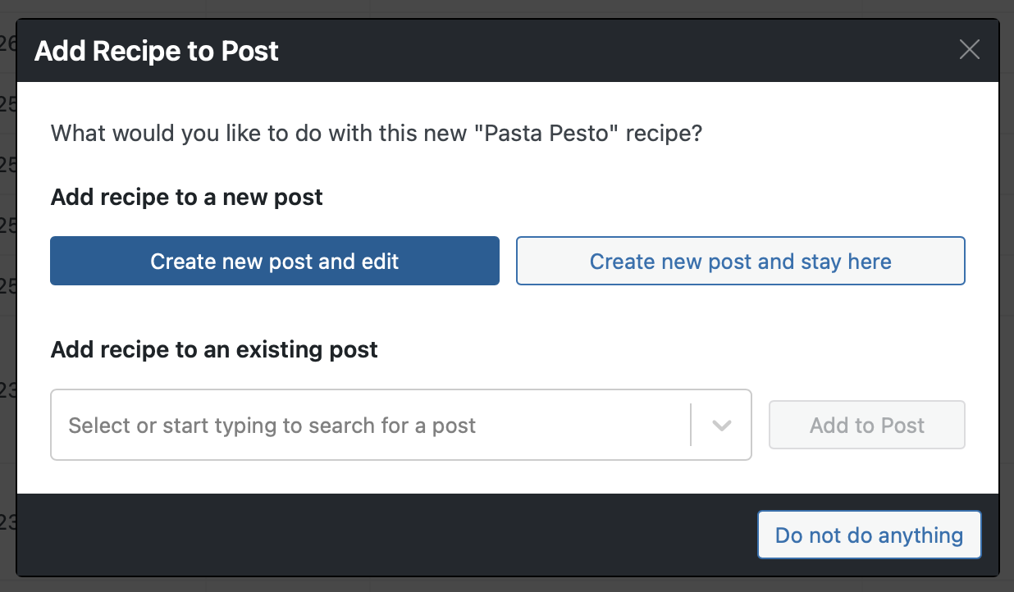
Task: Choose "Create new post and stay here"
Action: pyautogui.click(x=740, y=262)
